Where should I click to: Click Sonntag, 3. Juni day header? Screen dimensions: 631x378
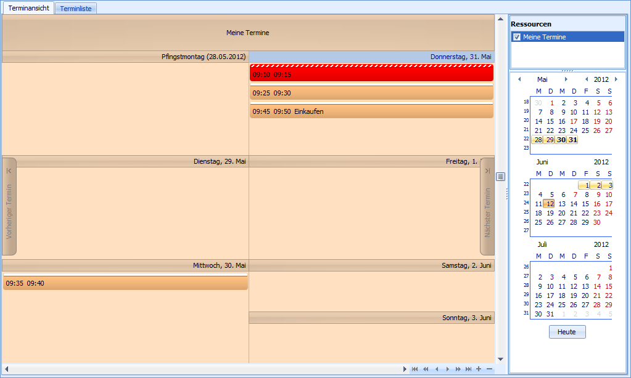[371, 317]
